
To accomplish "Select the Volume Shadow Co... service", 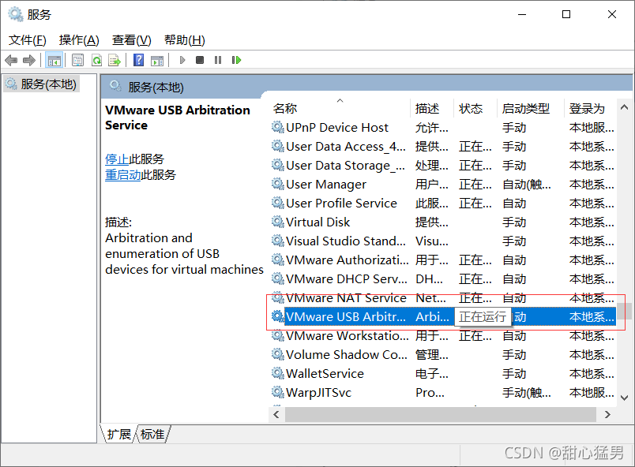I will [x=443, y=355].
